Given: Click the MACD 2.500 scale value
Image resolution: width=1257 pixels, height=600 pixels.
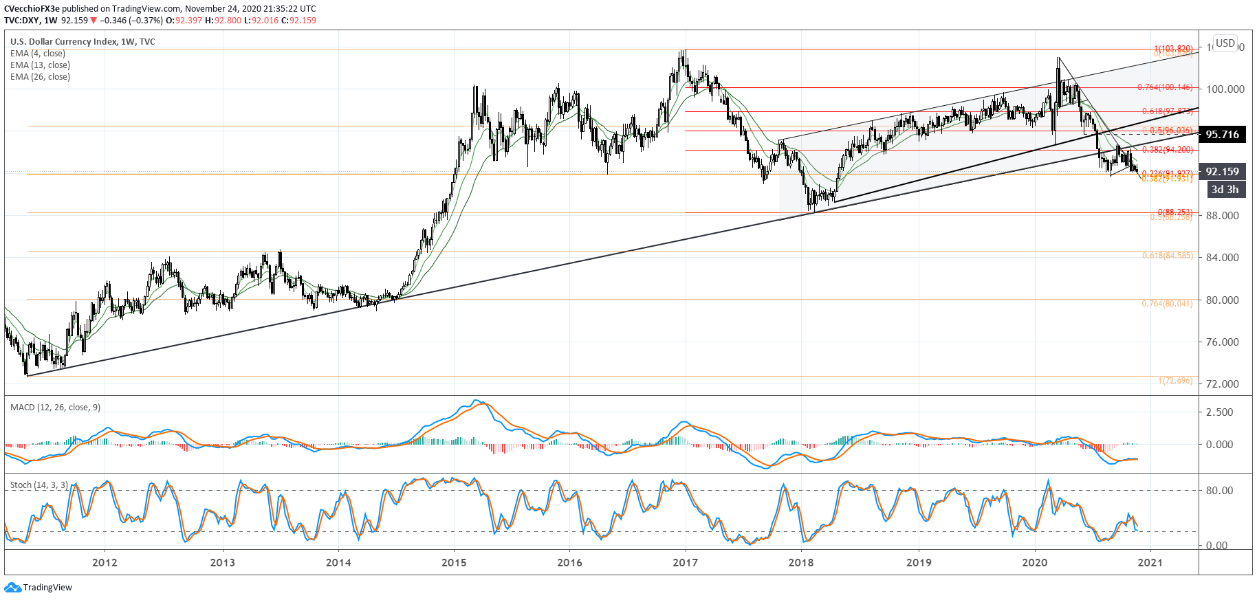Looking at the screenshot, I should point(1220,412).
